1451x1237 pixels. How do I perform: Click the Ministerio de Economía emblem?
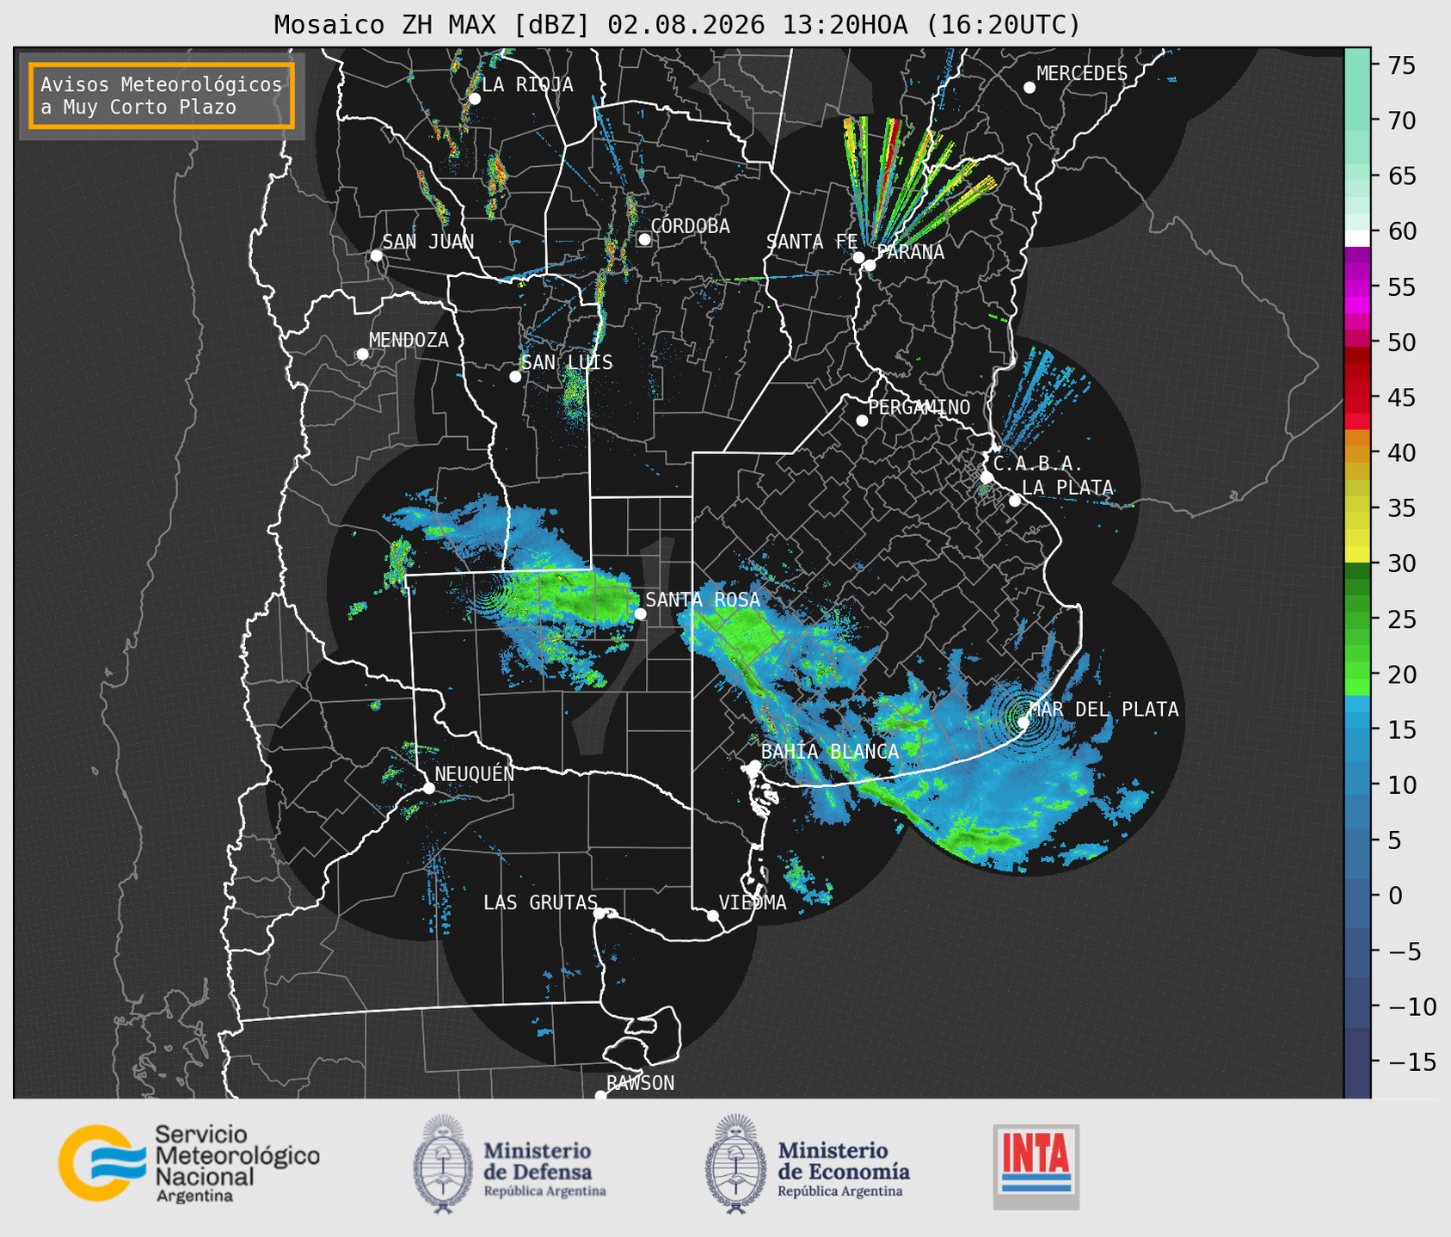click(x=735, y=1164)
